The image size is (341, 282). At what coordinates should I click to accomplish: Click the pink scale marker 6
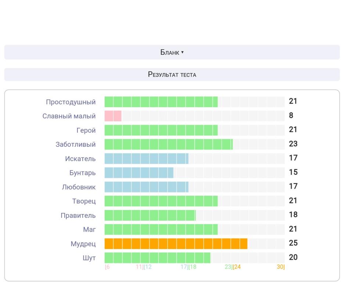[108, 267]
